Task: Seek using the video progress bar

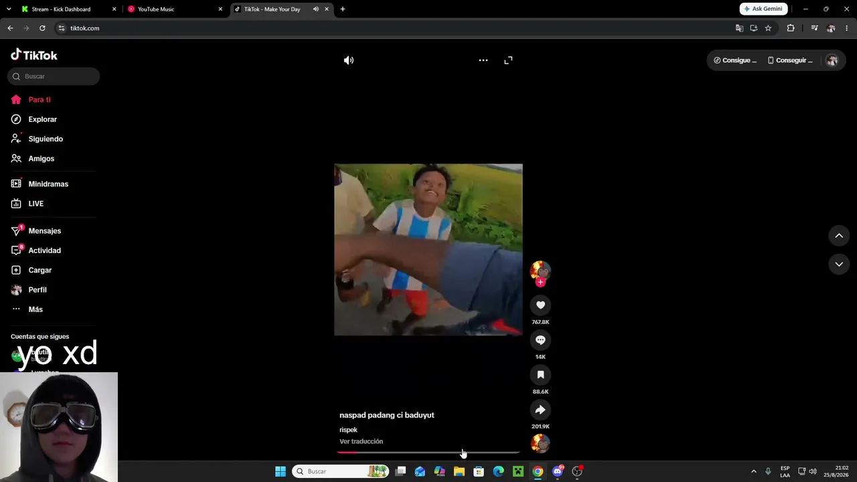Action: coord(428,453)
